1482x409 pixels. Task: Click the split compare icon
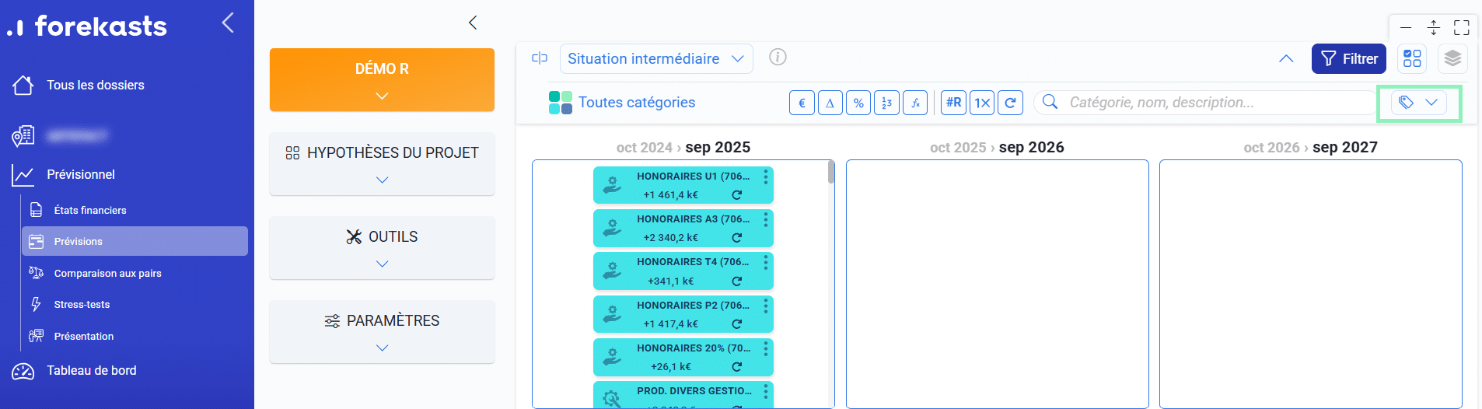tap(540, 58)
